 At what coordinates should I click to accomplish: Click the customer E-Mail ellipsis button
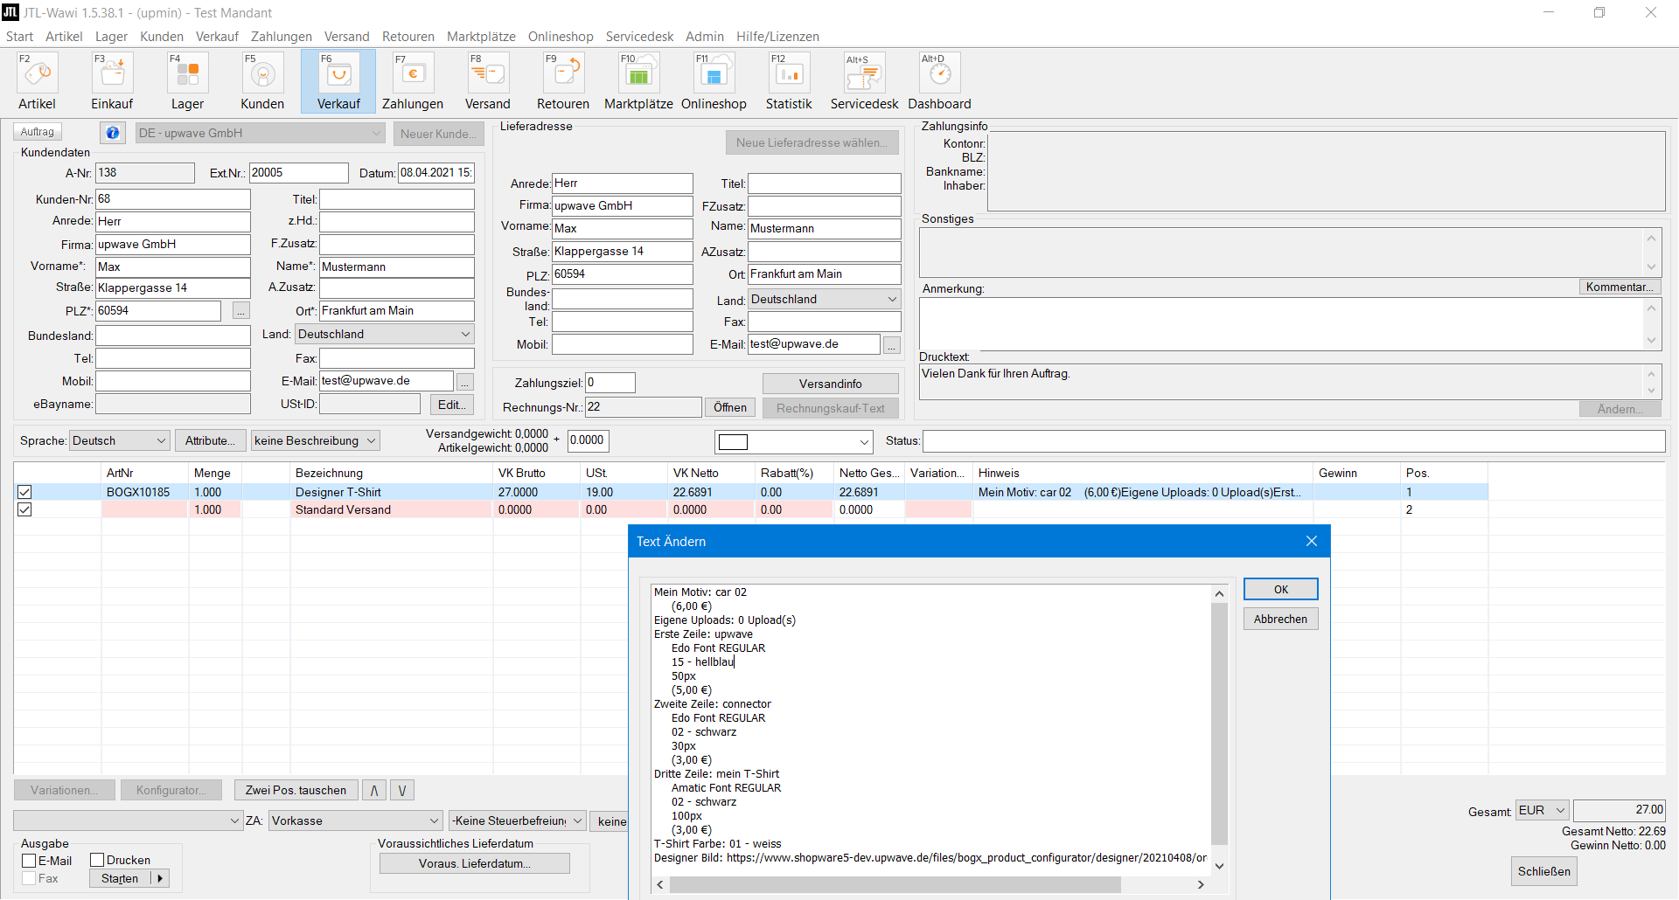(x=465, y=382)
